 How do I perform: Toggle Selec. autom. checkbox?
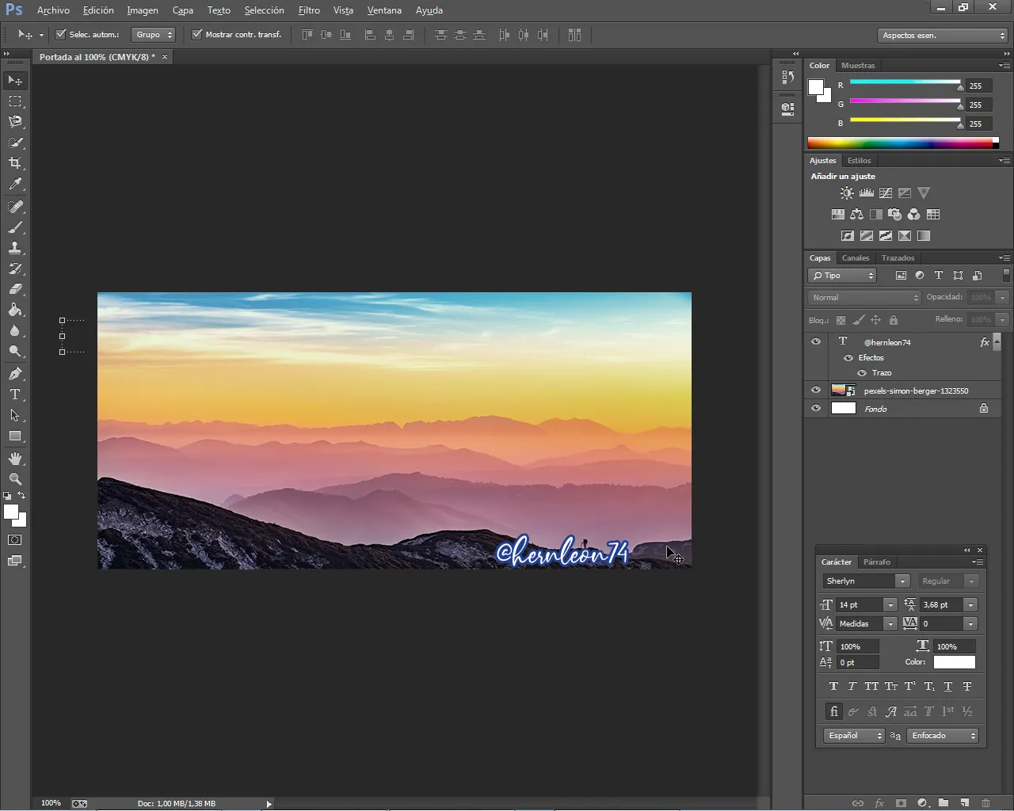point(60,35)
